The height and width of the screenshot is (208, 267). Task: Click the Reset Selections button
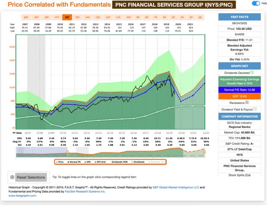(31, 177)
